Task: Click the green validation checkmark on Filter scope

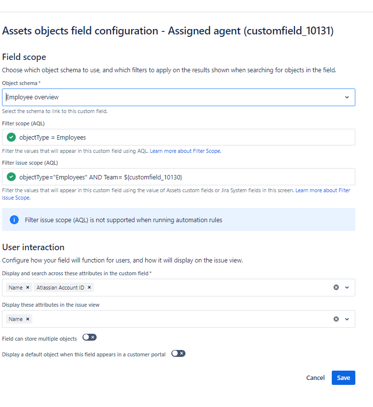Action: (x=11, y=137)
